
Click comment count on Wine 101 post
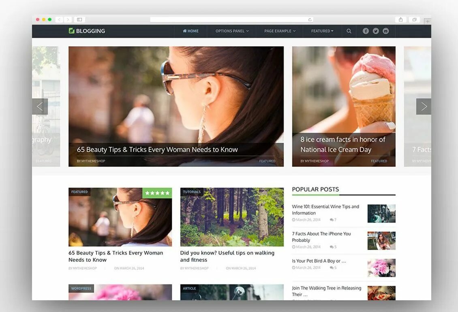coord(333,220)
